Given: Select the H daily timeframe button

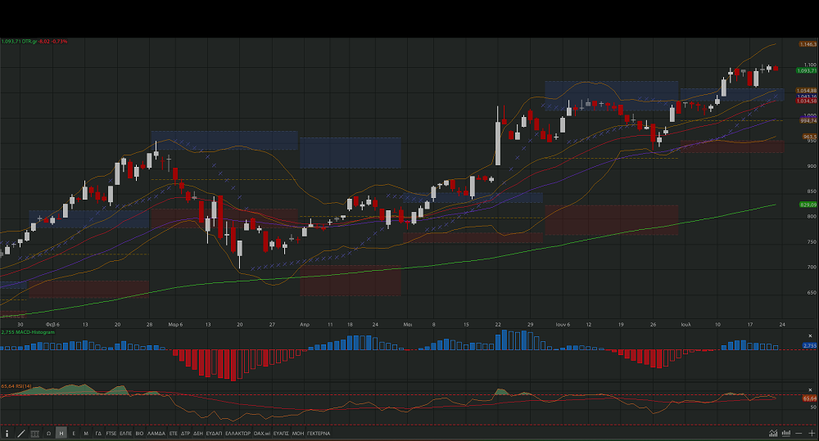Looking at the screenshot, I should point(61,433).
